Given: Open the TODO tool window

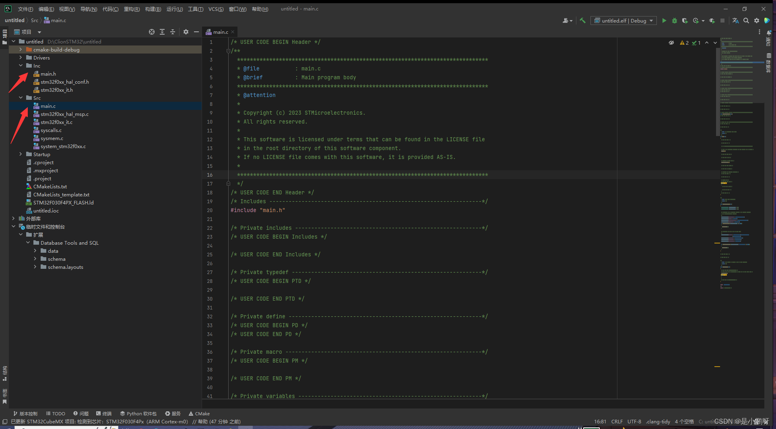Looking at the screenshot, I should click(x=56, y=413).
